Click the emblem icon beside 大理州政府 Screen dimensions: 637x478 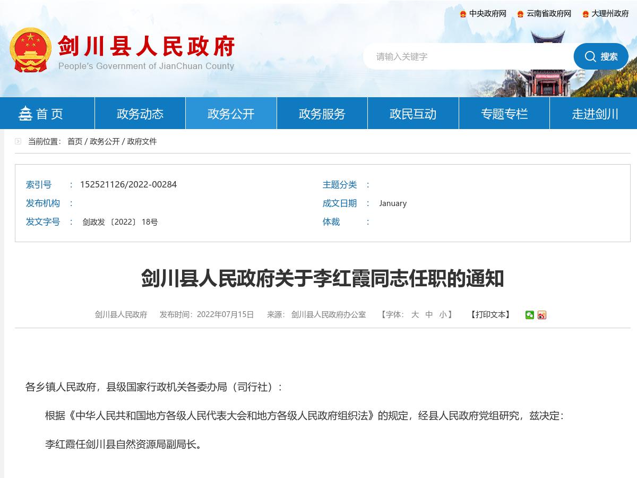click(584, 13)
